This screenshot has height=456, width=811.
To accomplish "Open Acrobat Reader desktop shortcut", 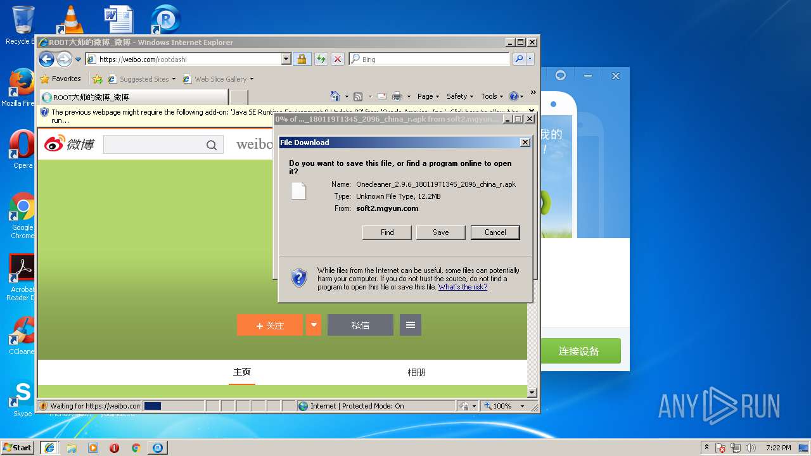I will 22,277.
